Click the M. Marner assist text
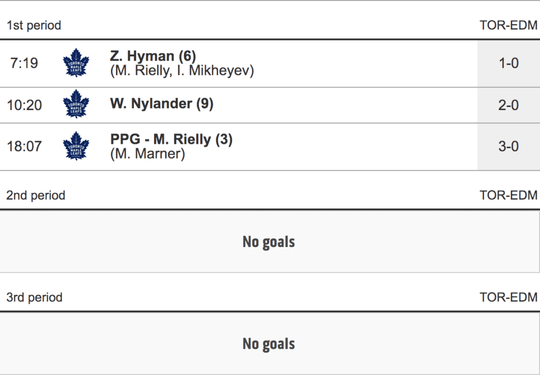This screenshot has height=375, width=540. [x=147, y=154]
